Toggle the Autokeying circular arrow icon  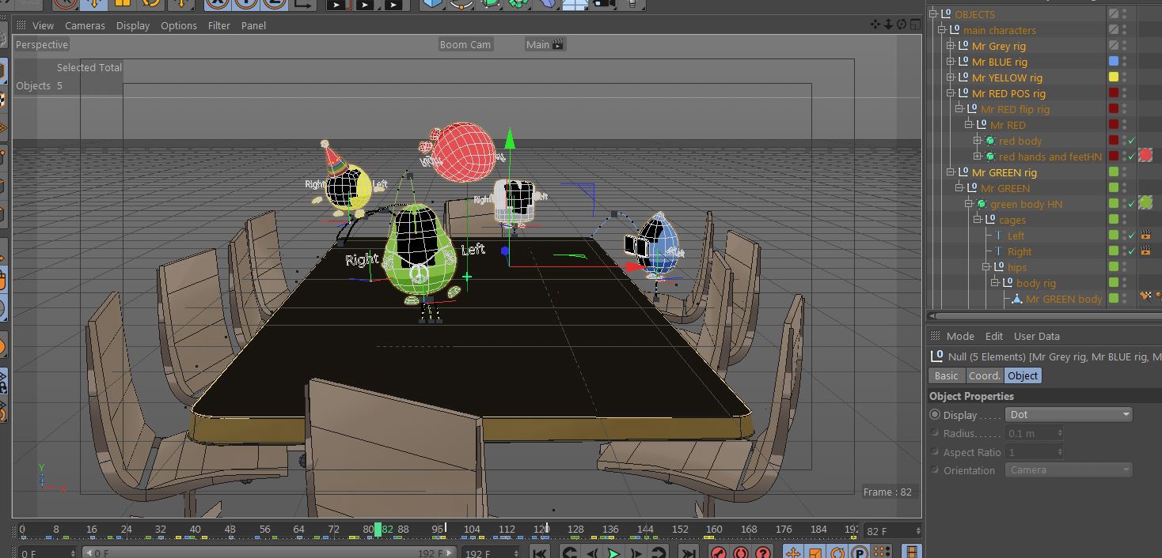[x=740, y=552]
